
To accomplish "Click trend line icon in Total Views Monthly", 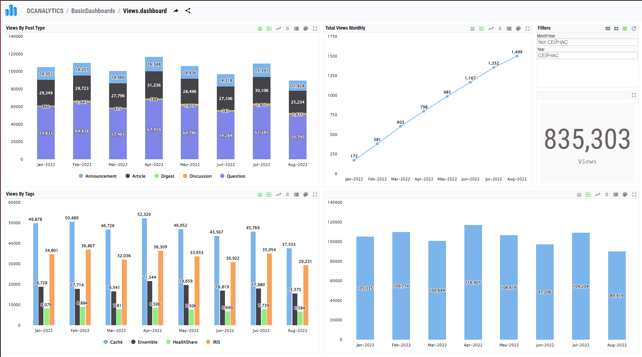I will point(491,29).
